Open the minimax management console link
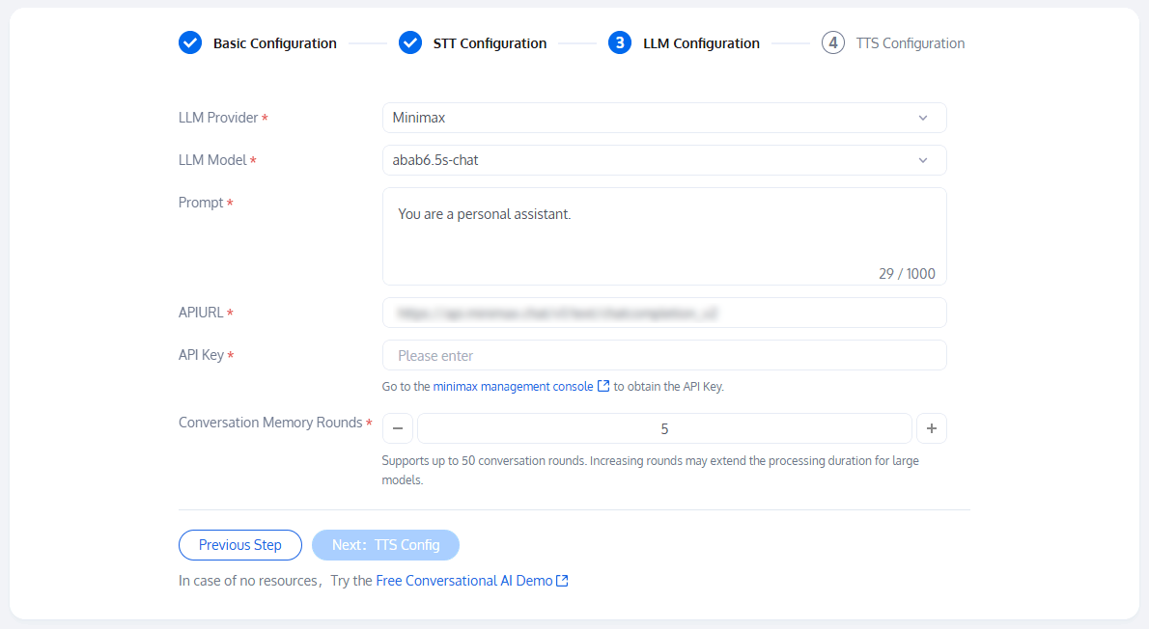This screenshot has height=629, width=1149. coord(513,387)
